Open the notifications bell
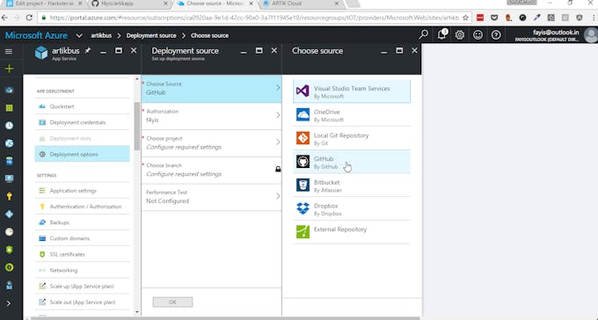This screenshot has height=320, width=598. [441, 34]
